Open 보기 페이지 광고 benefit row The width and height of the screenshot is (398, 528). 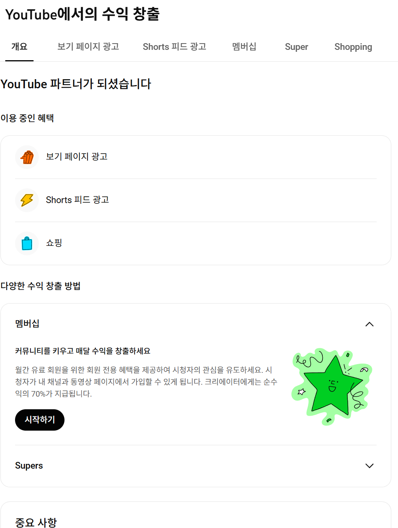[196, 157]
